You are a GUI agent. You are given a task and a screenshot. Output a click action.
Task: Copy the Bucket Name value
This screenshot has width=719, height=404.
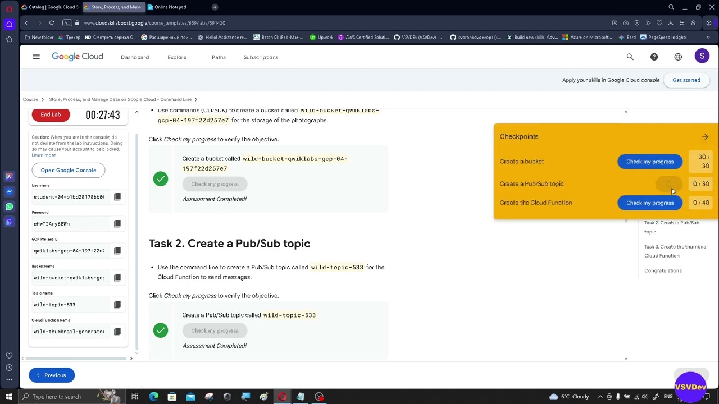pyautogui.click(x=117, y=278)
